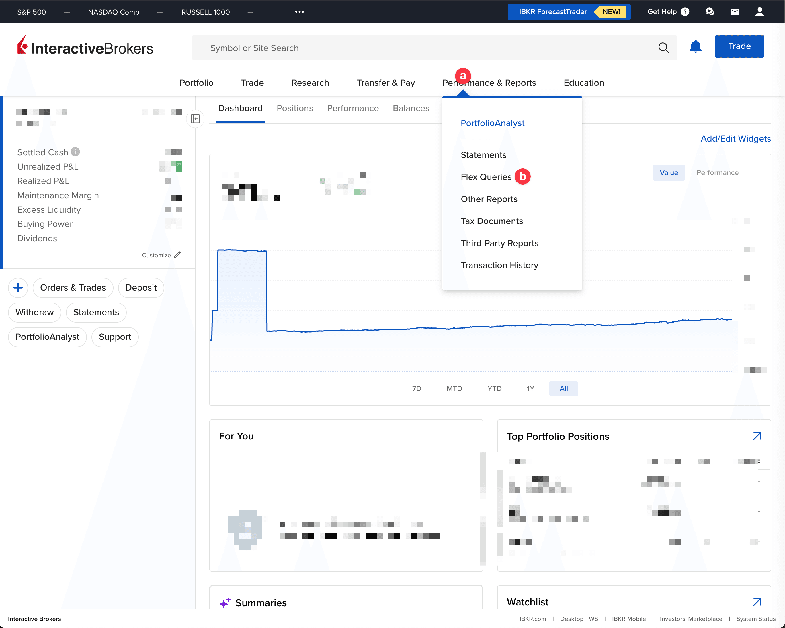Open the mail envelope icon
This screenshot has height=628, width=785.
735,12
